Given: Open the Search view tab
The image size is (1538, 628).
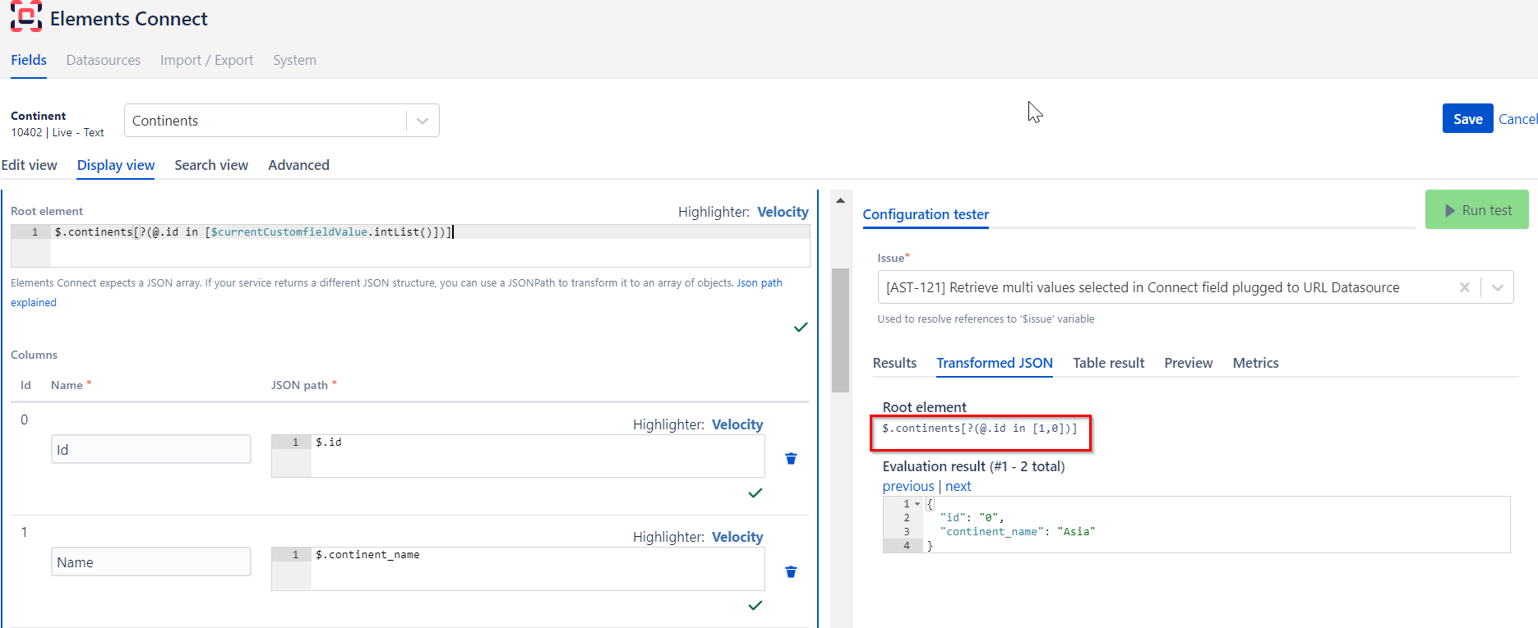Looking at the screenshot, I should 211,165.
